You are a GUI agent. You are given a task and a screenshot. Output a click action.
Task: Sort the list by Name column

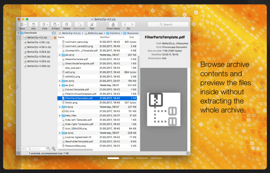[78, 37]
